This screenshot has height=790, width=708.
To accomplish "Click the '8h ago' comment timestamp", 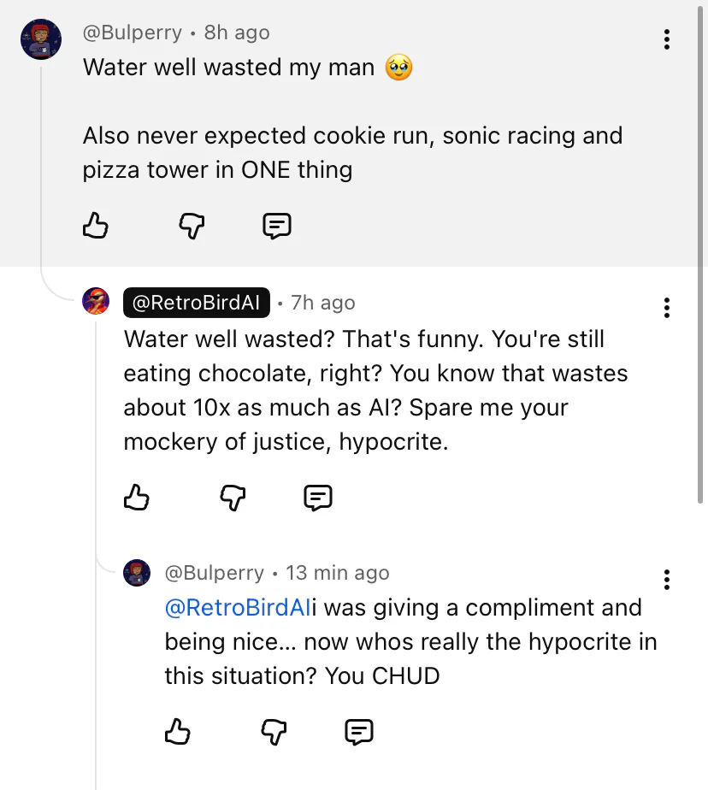I will point(237,33).
